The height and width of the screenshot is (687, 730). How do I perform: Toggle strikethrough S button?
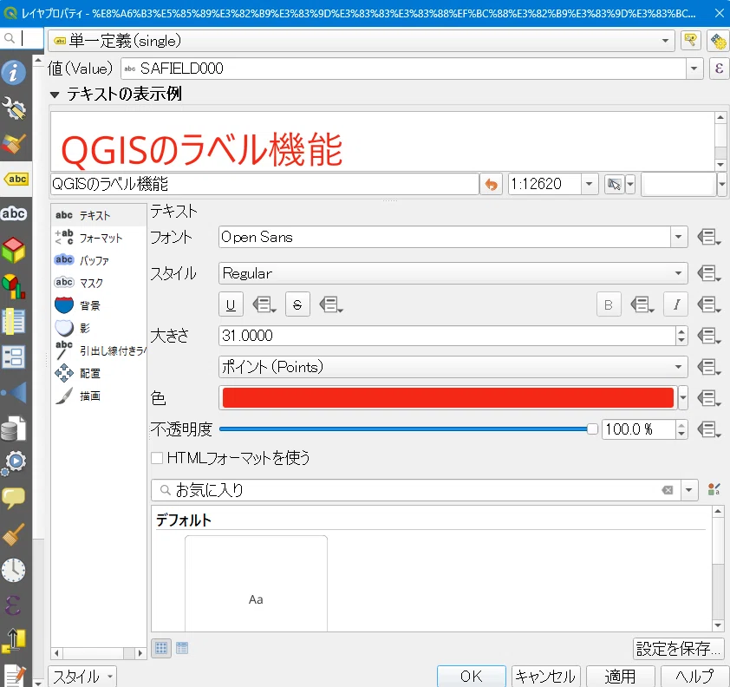(297, 305)
